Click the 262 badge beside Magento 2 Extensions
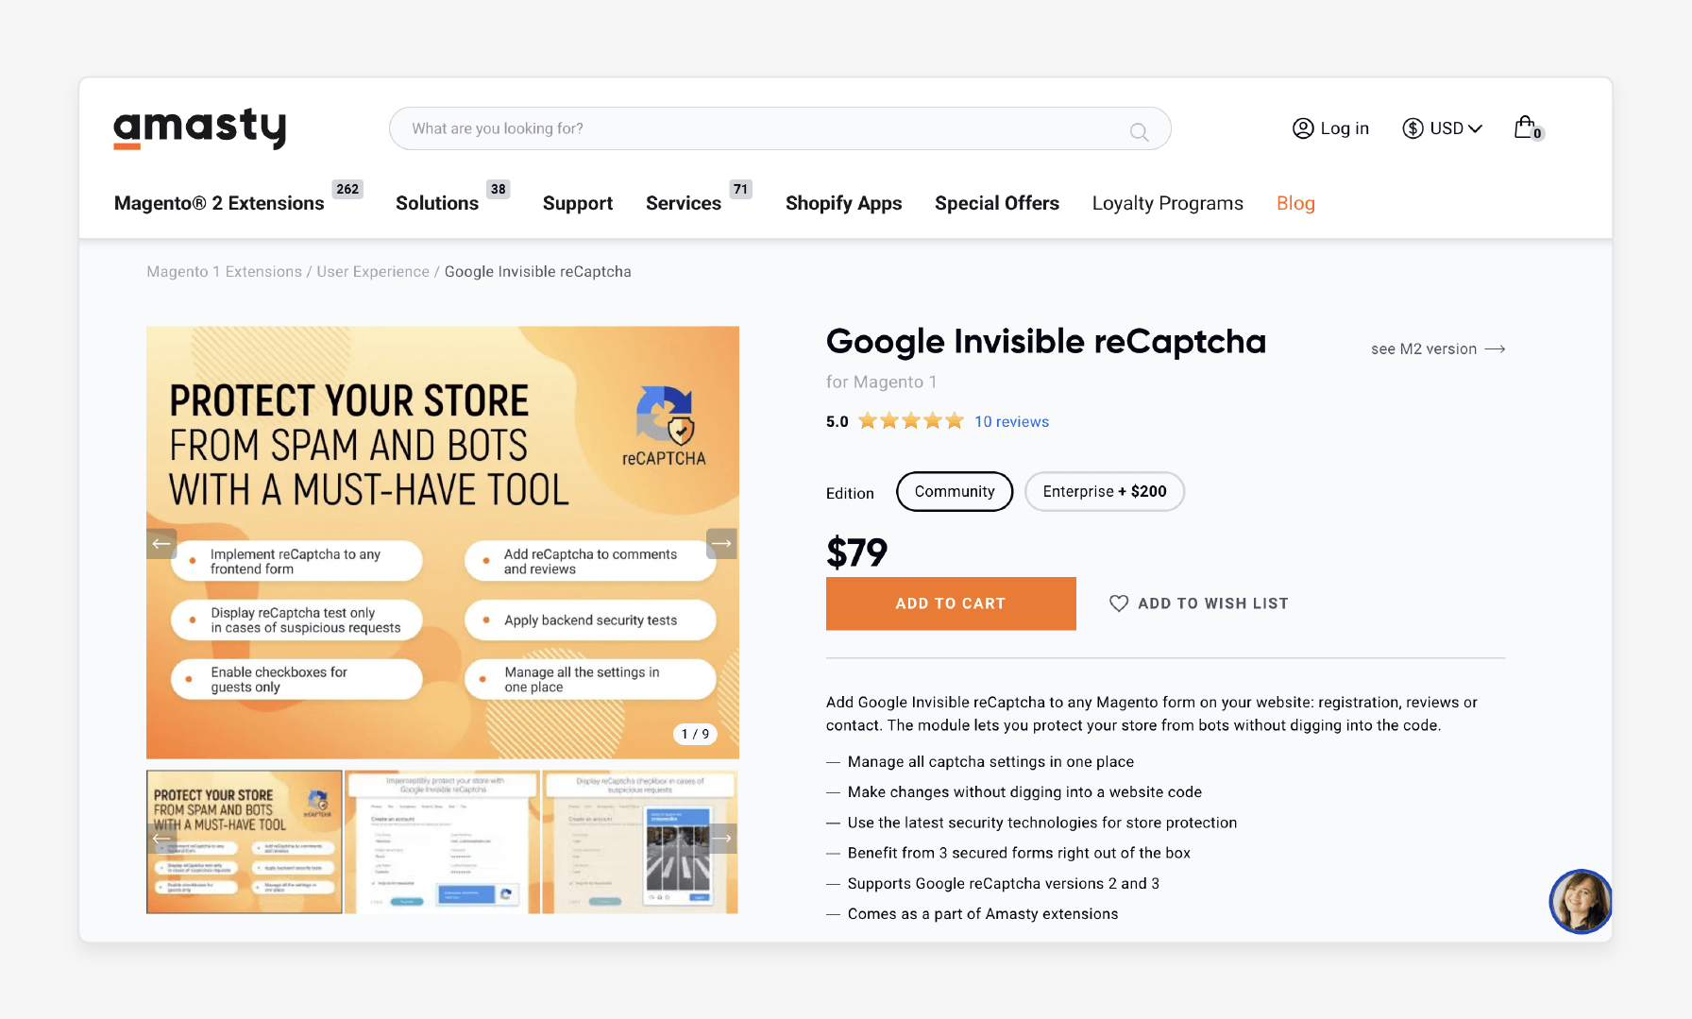1692x1019 pixels. pos(347,189)
